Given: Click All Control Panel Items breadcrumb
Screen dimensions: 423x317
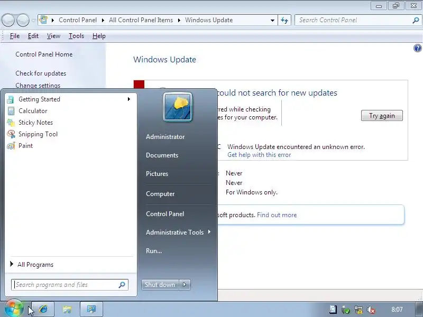Looking at the screenshot, I should (x=141, y=20).
